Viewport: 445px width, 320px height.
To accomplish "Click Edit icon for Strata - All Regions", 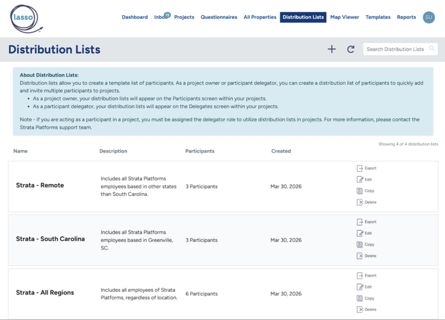I will pos(359,287).
